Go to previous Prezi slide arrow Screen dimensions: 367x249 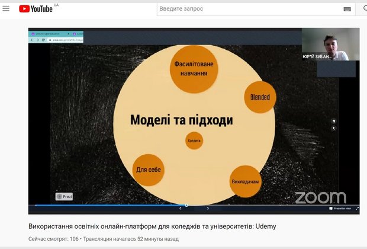click(x=181, y=209)
